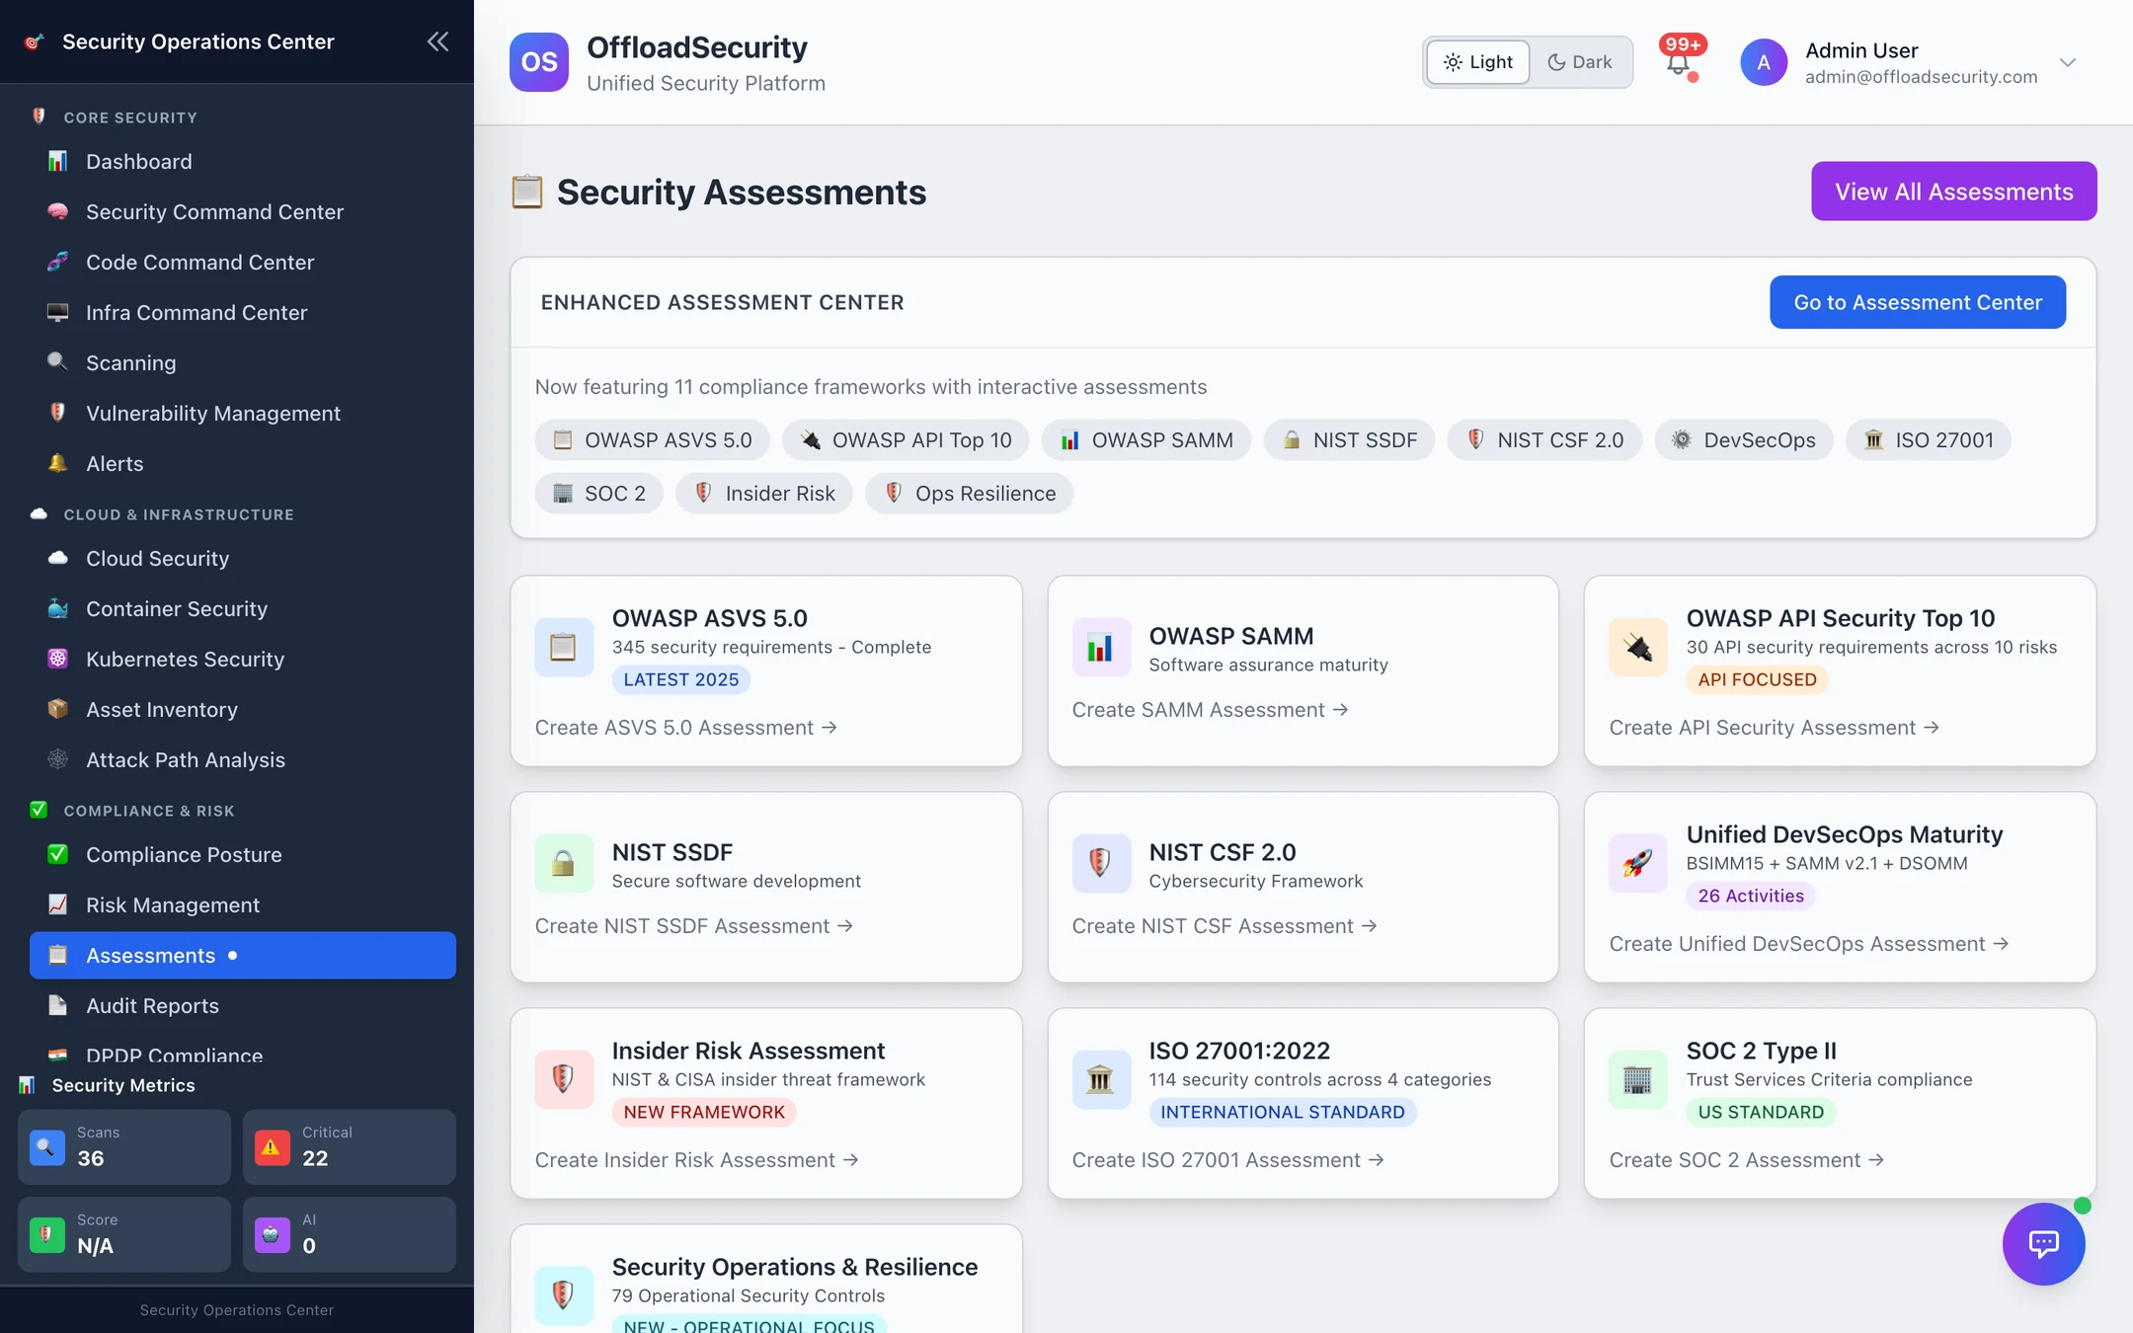
Task: Click Go to Assessment Center button
Action: [1918, 302]
